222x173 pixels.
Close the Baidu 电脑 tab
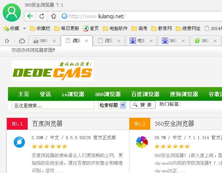[x=151, y=41]
